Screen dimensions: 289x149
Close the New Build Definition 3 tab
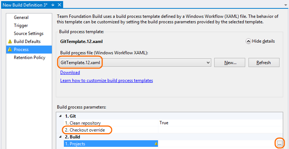pos(59,4)
